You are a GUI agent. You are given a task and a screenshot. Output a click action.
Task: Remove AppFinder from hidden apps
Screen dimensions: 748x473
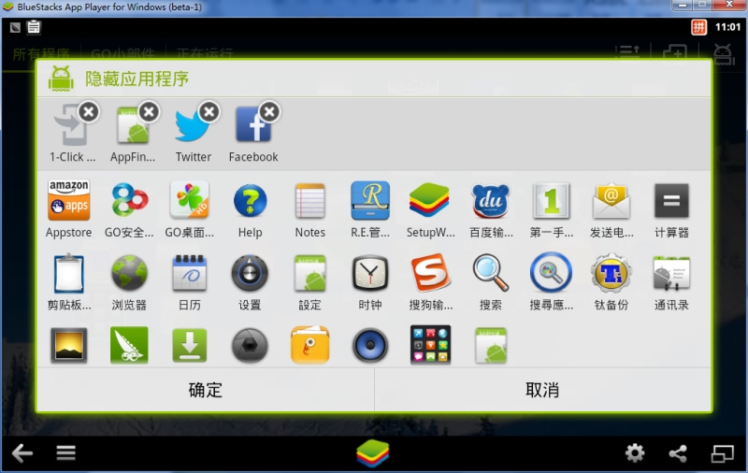pos(150,112)
